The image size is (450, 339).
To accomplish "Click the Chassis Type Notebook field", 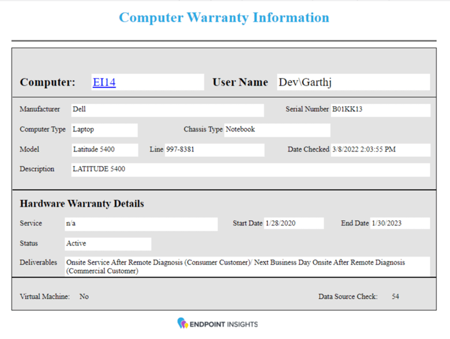I will 277,130.
